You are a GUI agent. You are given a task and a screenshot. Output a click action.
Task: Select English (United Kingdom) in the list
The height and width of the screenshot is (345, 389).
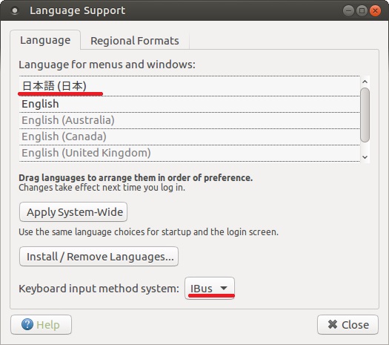(x=189, y=153)
